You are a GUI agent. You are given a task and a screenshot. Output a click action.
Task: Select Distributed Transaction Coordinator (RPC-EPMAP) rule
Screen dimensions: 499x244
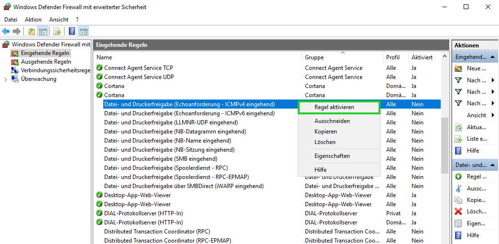[168, 240]
